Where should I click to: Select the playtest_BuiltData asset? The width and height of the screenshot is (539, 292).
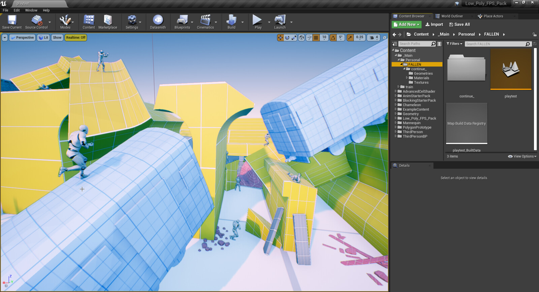tap(467, 124)
